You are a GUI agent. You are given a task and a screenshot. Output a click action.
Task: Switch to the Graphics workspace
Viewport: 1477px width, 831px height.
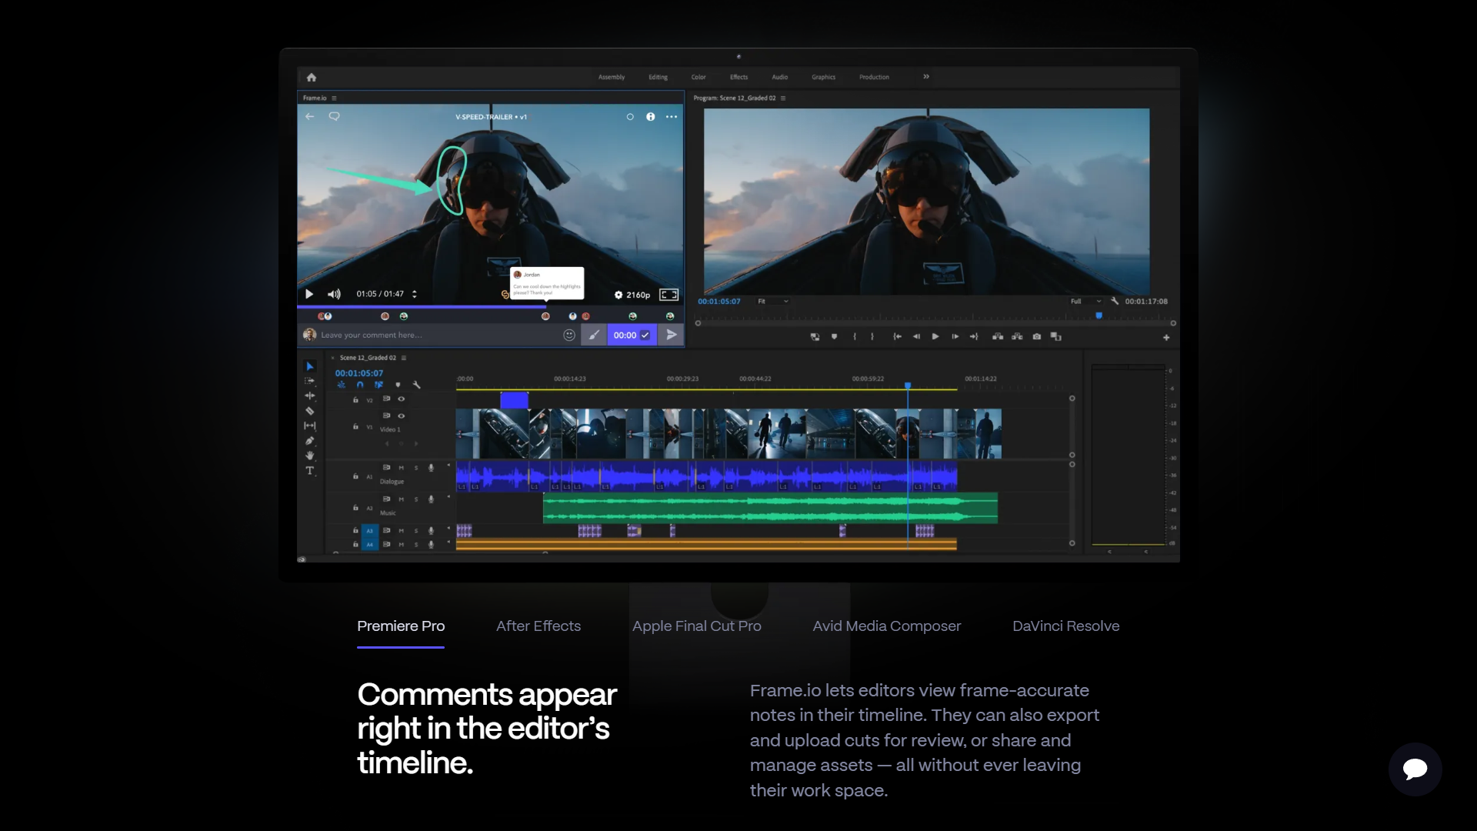[823, 77]
